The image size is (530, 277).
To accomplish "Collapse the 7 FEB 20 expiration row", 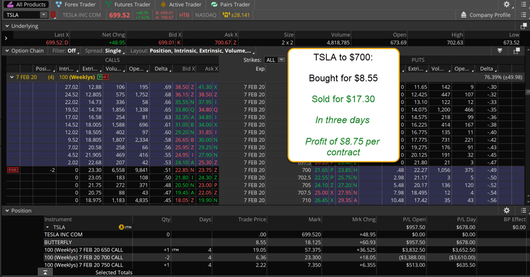I will [x=12, y=77].
